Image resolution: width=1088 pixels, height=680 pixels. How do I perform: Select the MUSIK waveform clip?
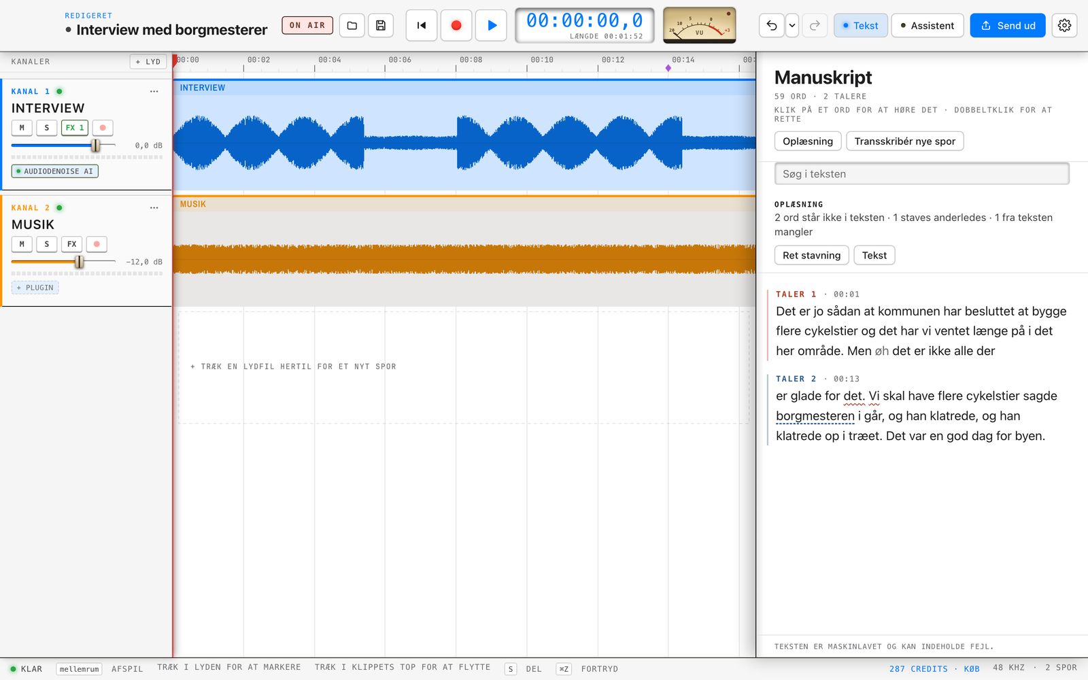tap(464, 251)
